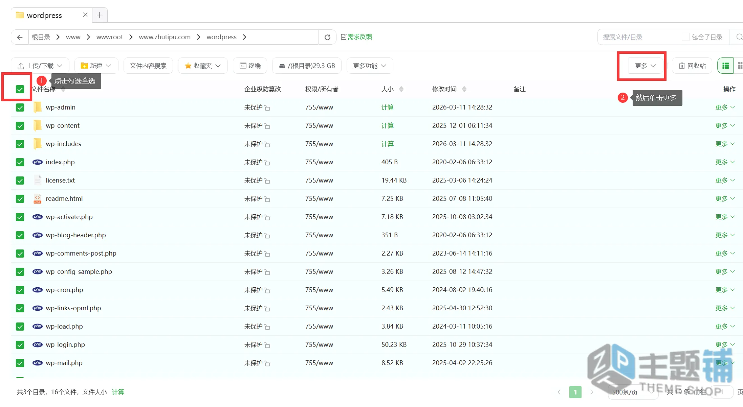This screenshot has height=407, width=743.
Task: Switch to list view layout
Action: pos(725,66)
